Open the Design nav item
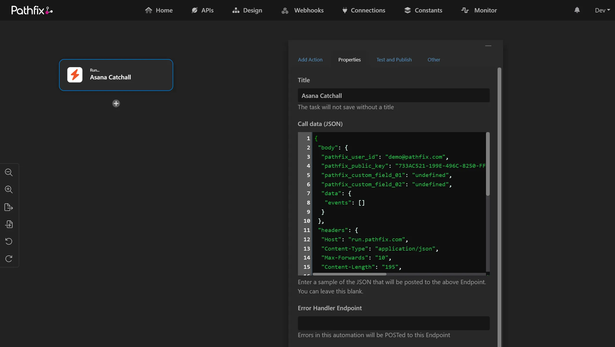The image size is (615, 347). [247, 10]
